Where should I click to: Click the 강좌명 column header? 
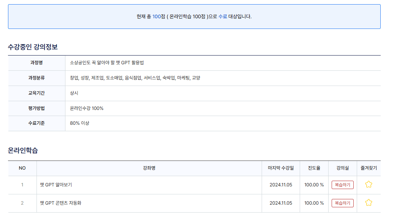[149, 168]
